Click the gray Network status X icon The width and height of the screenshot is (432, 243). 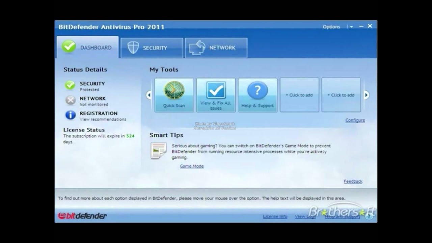point(70,100)
